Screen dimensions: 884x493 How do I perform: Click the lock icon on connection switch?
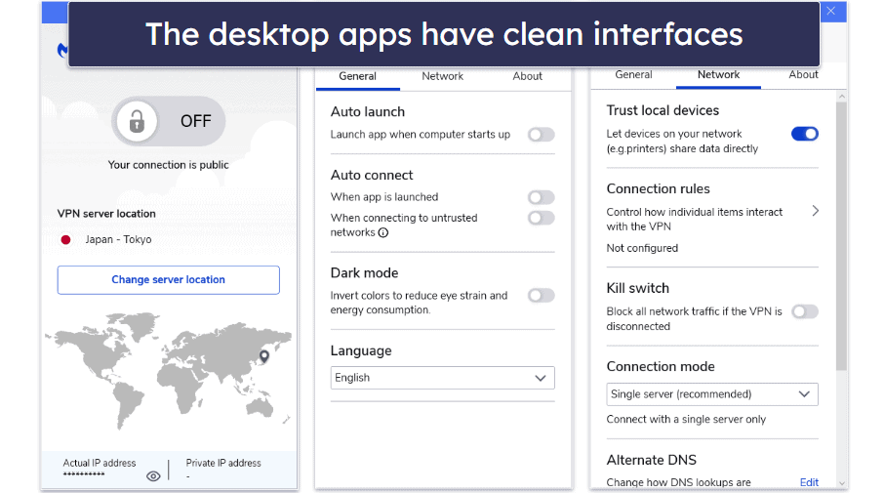137,121
